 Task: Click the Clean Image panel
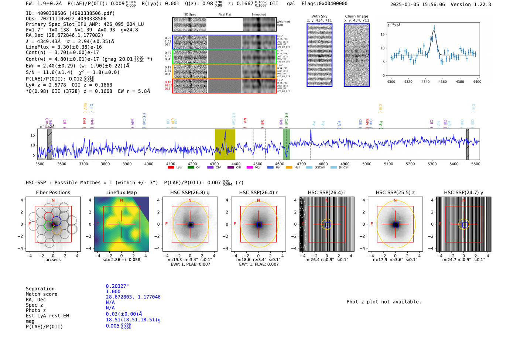pyautogui.click(x=357, y=55)
